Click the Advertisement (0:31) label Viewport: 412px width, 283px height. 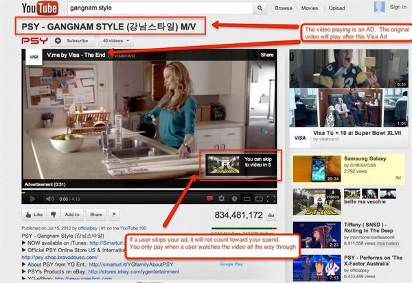pyautogui.click(x=45, y=184)
